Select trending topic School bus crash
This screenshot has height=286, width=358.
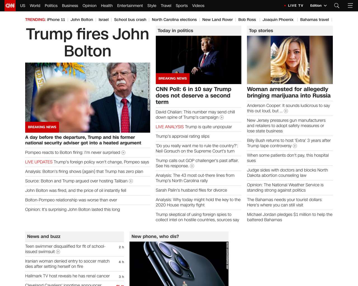coord(130,20)
